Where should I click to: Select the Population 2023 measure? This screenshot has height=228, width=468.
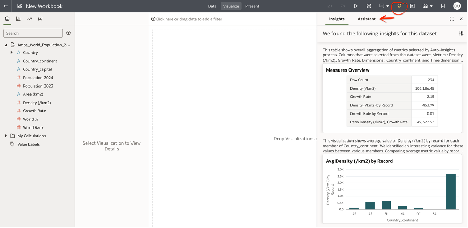pyautogui.click(x=38, y=86)
